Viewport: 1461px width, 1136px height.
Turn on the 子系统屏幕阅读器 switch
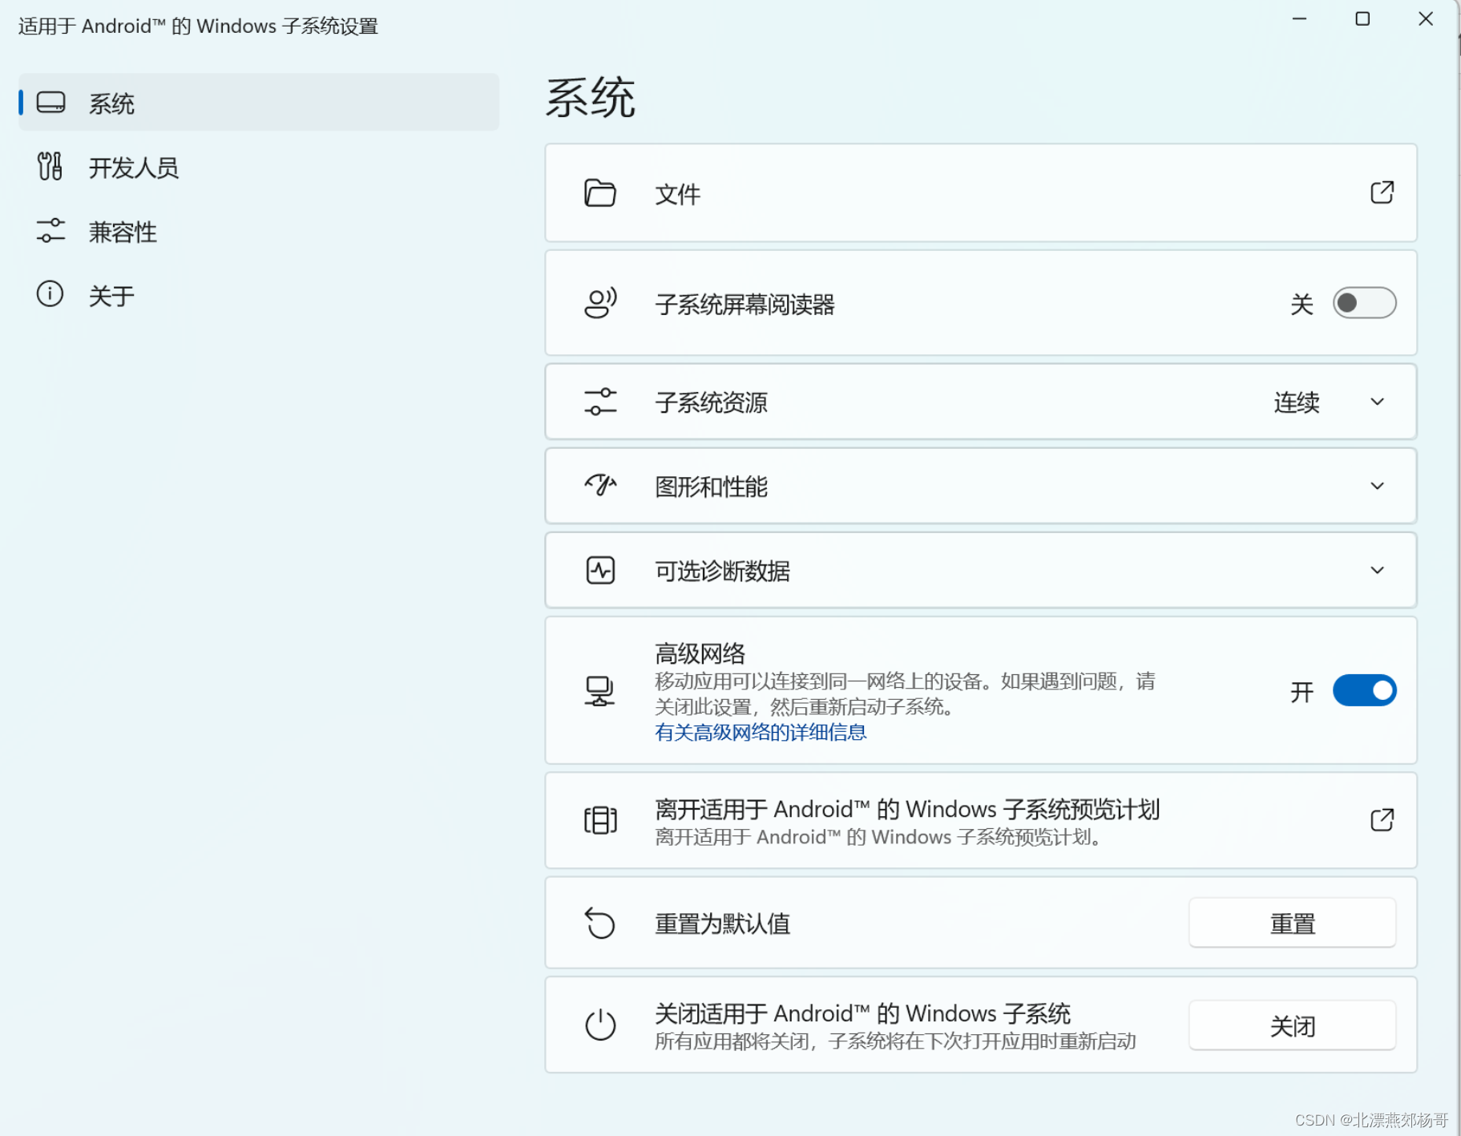pos(1364,303)
